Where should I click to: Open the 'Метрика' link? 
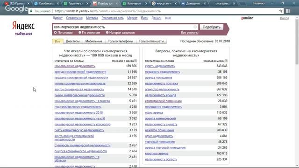click(x=92, y=18)
